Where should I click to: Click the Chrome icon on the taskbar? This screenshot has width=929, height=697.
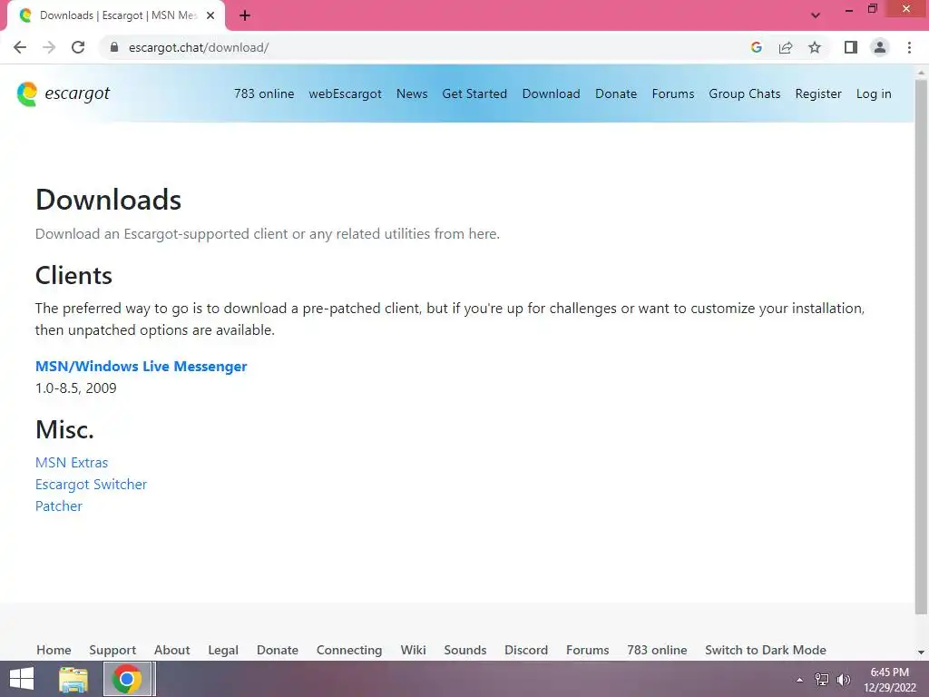[x=127, y=679]
